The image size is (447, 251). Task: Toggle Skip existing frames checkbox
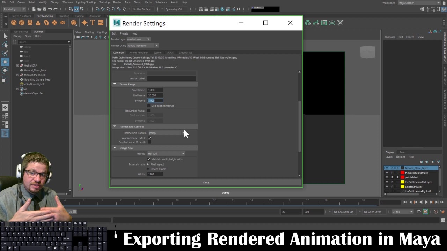[x=149, y=106]
